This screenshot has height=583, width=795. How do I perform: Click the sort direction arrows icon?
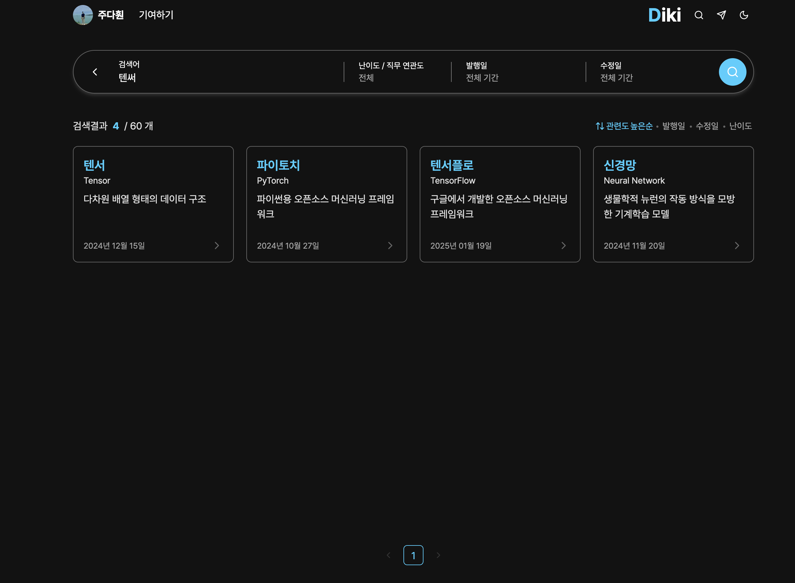coord(599,126)
